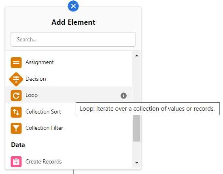Click the scrollbar down arrow
Image resolution: width=223 pixels, height=174 pixels.
137,163
